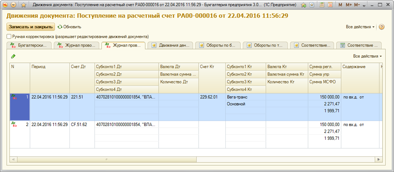The height and width of the screenshot is (172, 394).
Task: Expand top Все действия dropdown near help
Action: [360, 27]
